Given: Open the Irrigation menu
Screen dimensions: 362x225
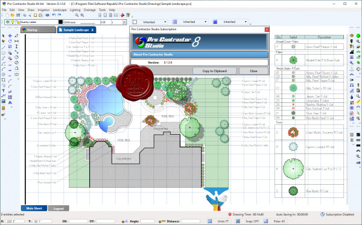Looking at the screenshot, I should point(43,10).
